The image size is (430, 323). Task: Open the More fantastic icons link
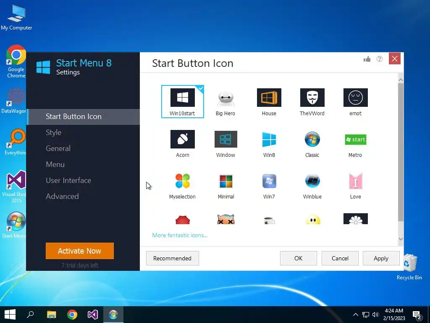(180, 236)
